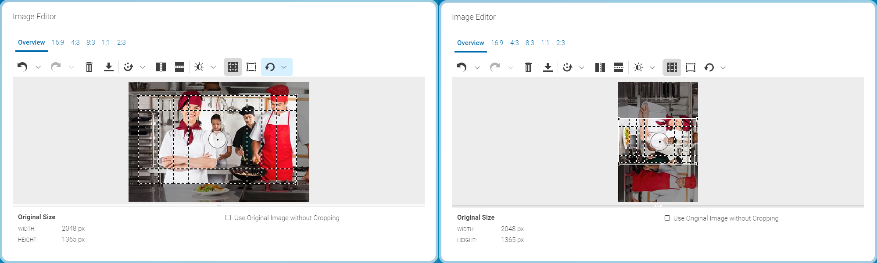Enable Use Original Image without Cropping on right
This screenshot has width=877, height=263.
(x=667, y=218)
